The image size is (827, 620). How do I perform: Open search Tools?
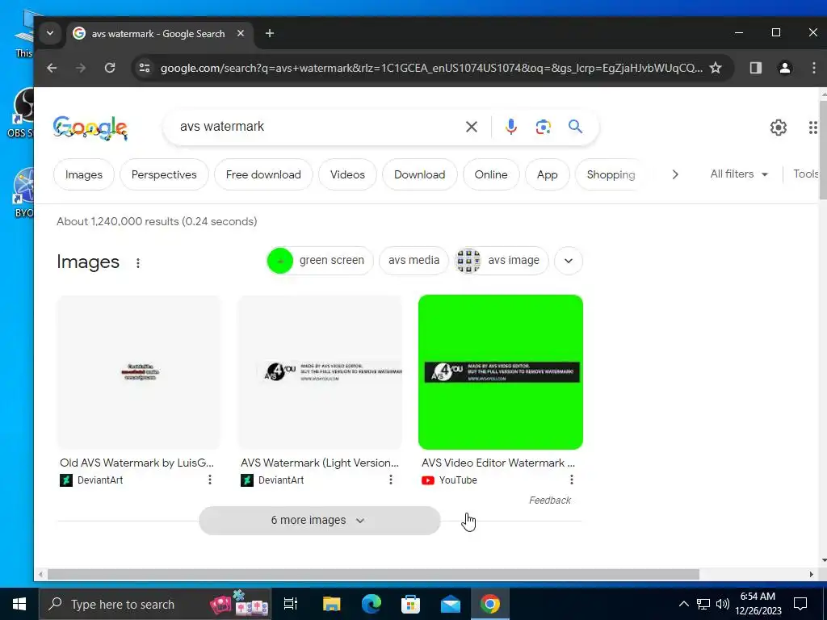807,174
